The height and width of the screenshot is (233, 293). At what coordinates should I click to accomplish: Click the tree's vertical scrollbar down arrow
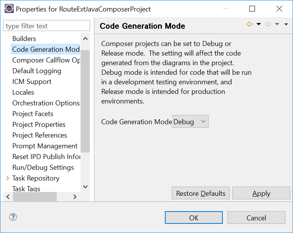pos(85,187)
